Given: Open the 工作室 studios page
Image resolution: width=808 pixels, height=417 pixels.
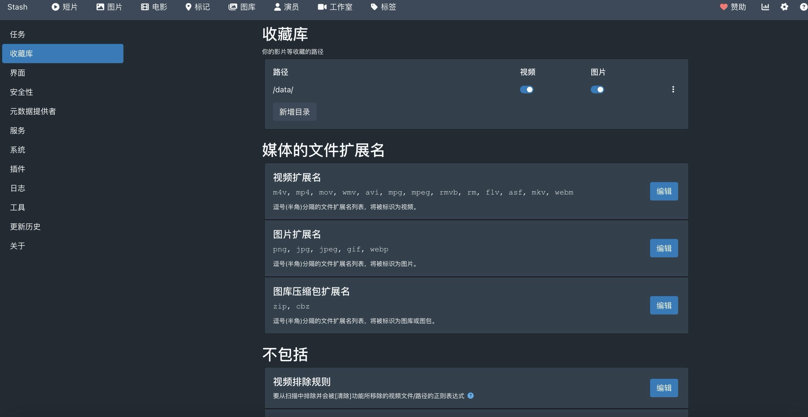Looking at the screenshot, I should click(x=335, y=7).
